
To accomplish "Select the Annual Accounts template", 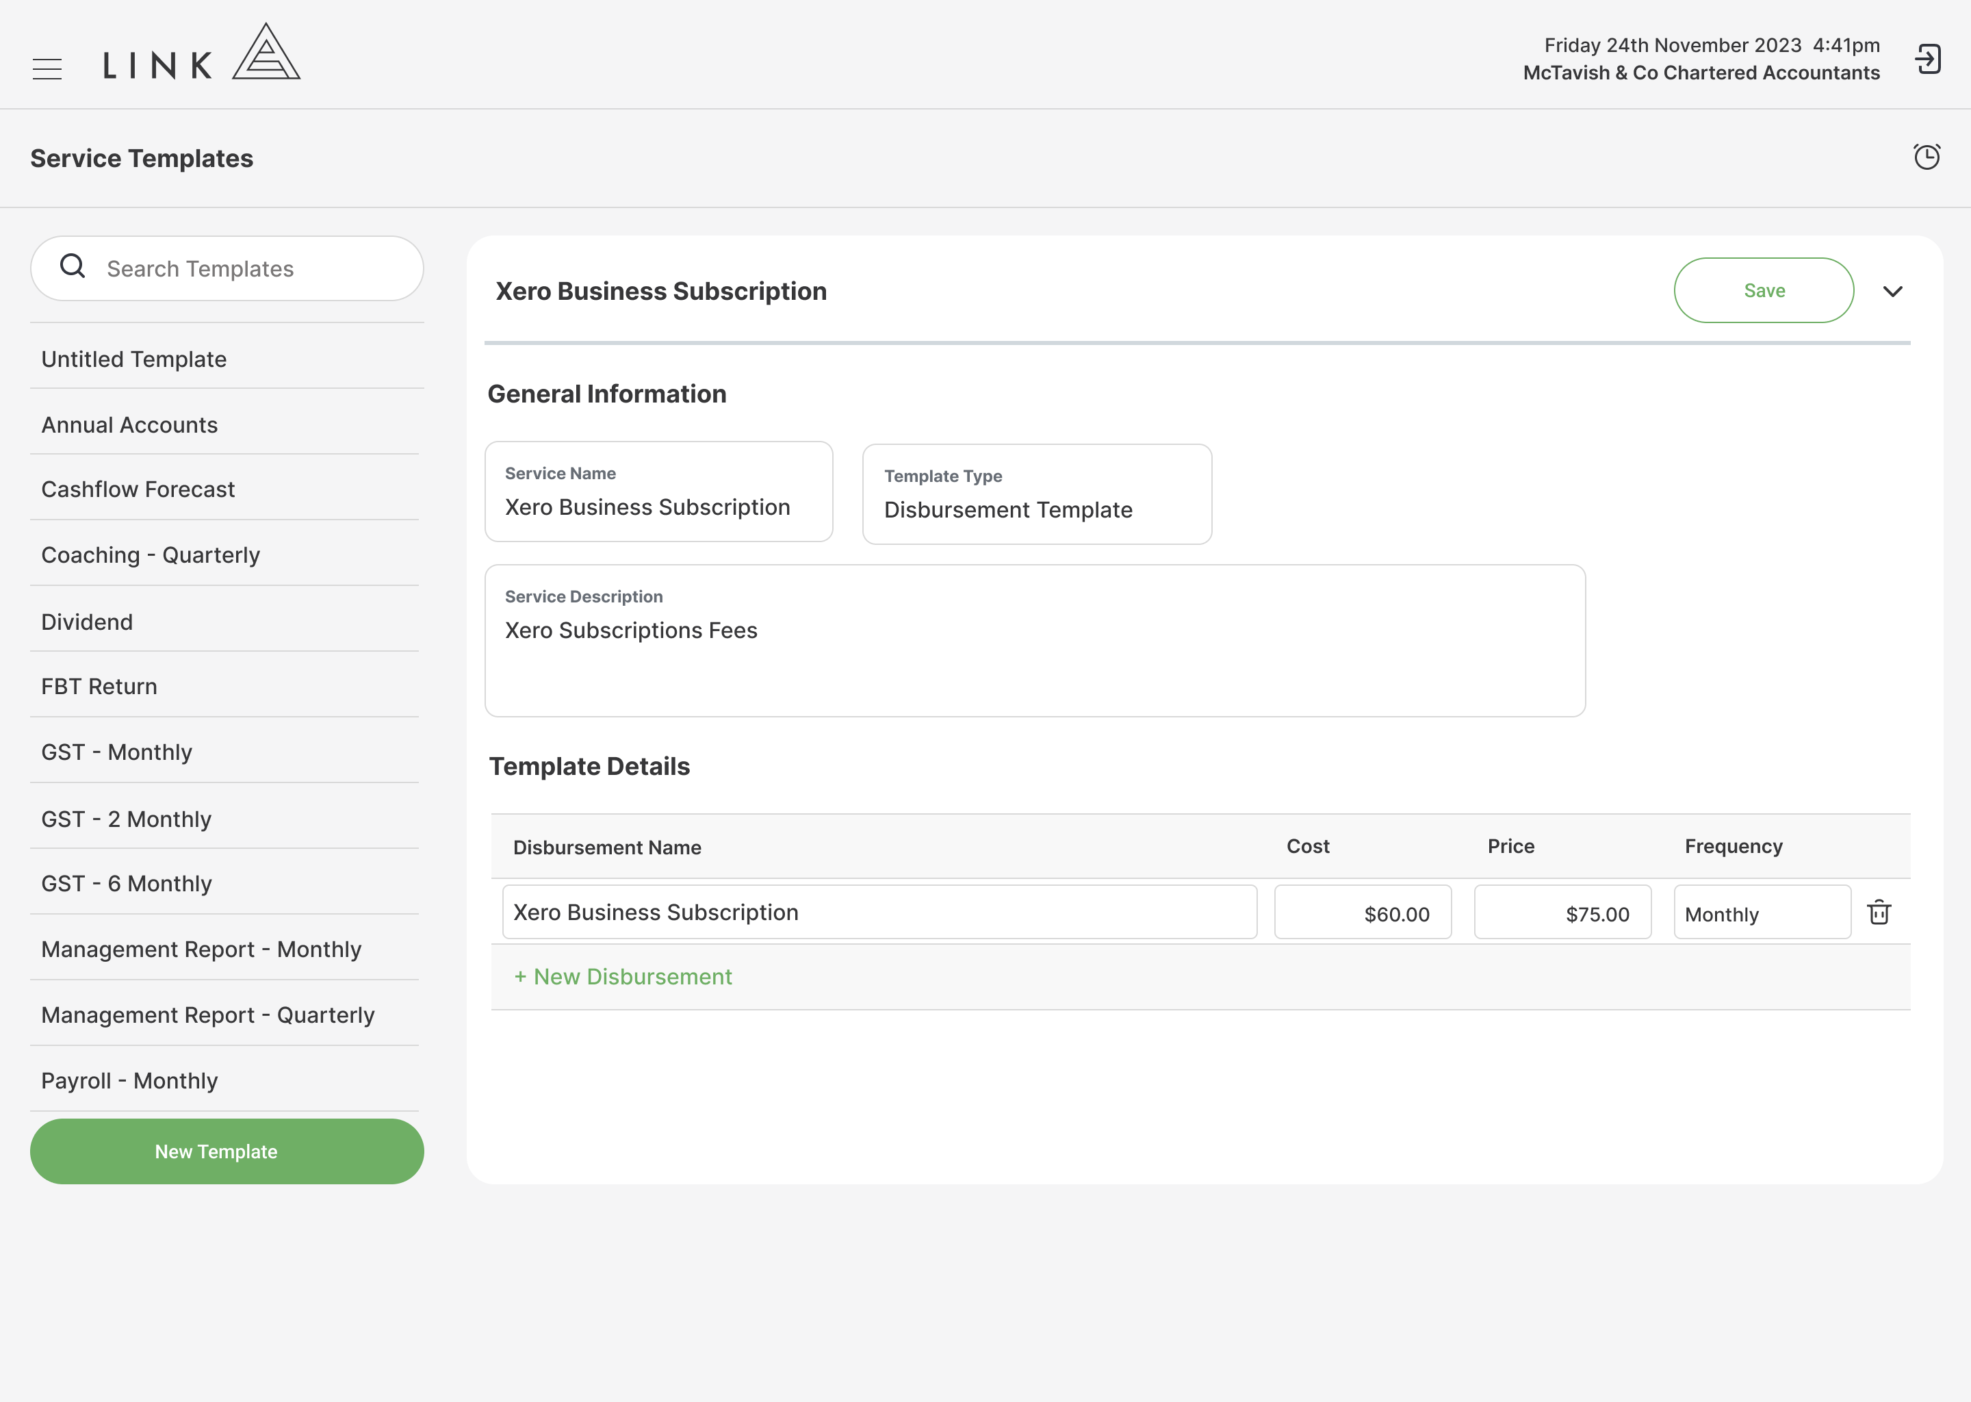I will point(224,424).
